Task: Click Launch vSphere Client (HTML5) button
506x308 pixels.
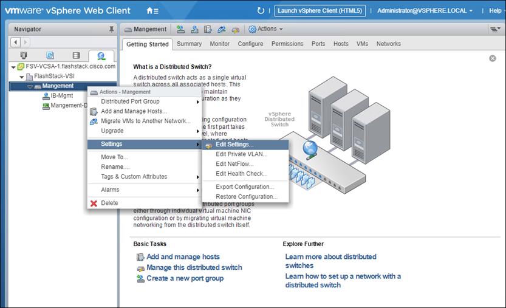Action: 320,11
